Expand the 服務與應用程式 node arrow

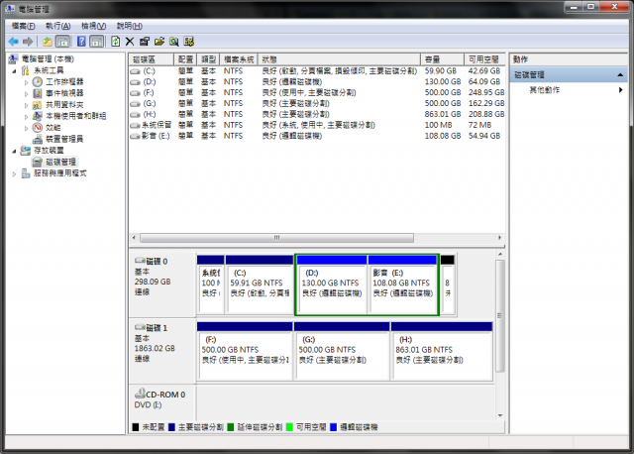click(14, 174)
